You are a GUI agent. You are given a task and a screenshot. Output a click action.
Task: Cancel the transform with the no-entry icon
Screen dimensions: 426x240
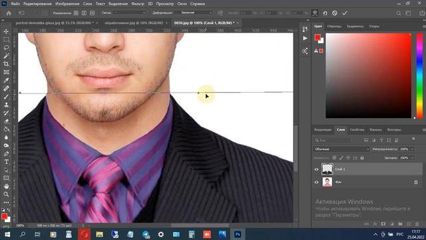pos(335,13)
